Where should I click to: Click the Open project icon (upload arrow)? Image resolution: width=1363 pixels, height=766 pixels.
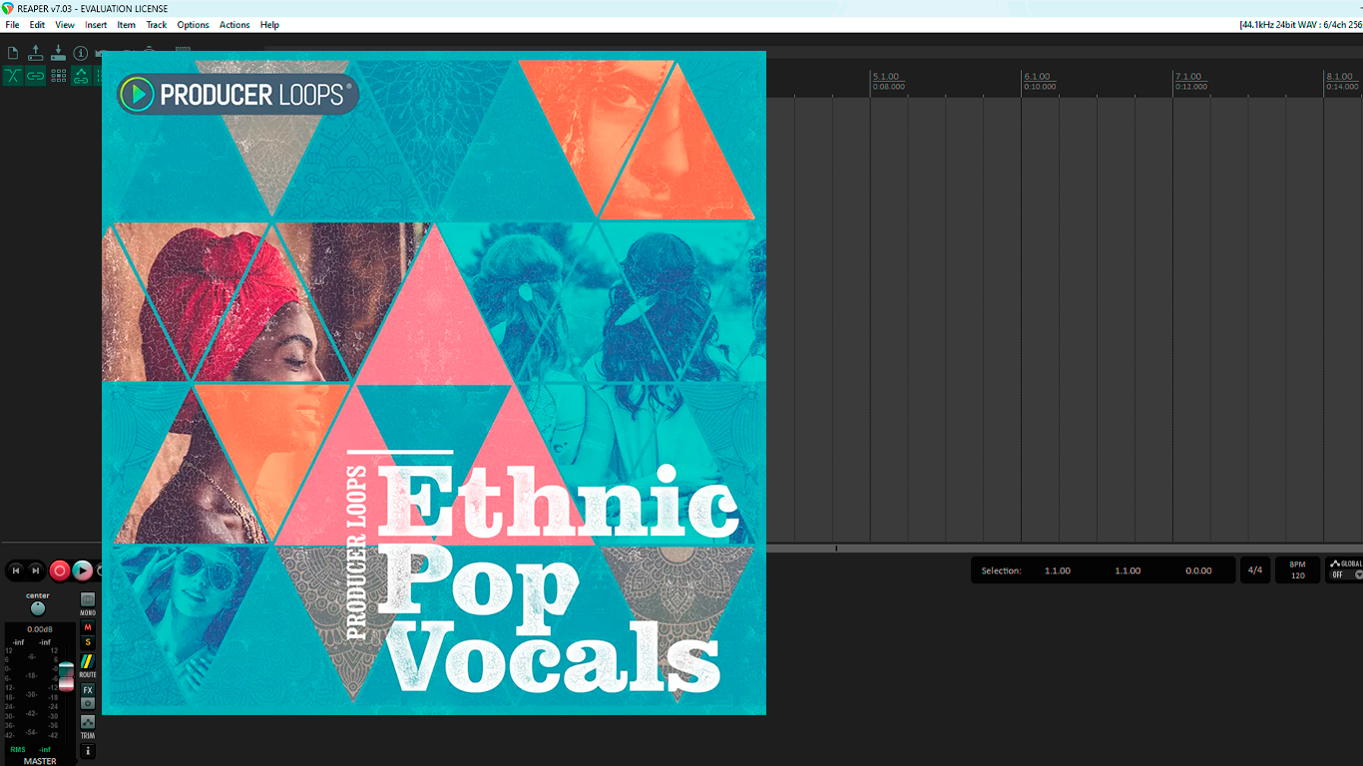pyautogui.click(x=36, y=53)
